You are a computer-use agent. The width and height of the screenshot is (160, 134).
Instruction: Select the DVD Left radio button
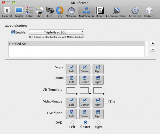coord(72,122)
